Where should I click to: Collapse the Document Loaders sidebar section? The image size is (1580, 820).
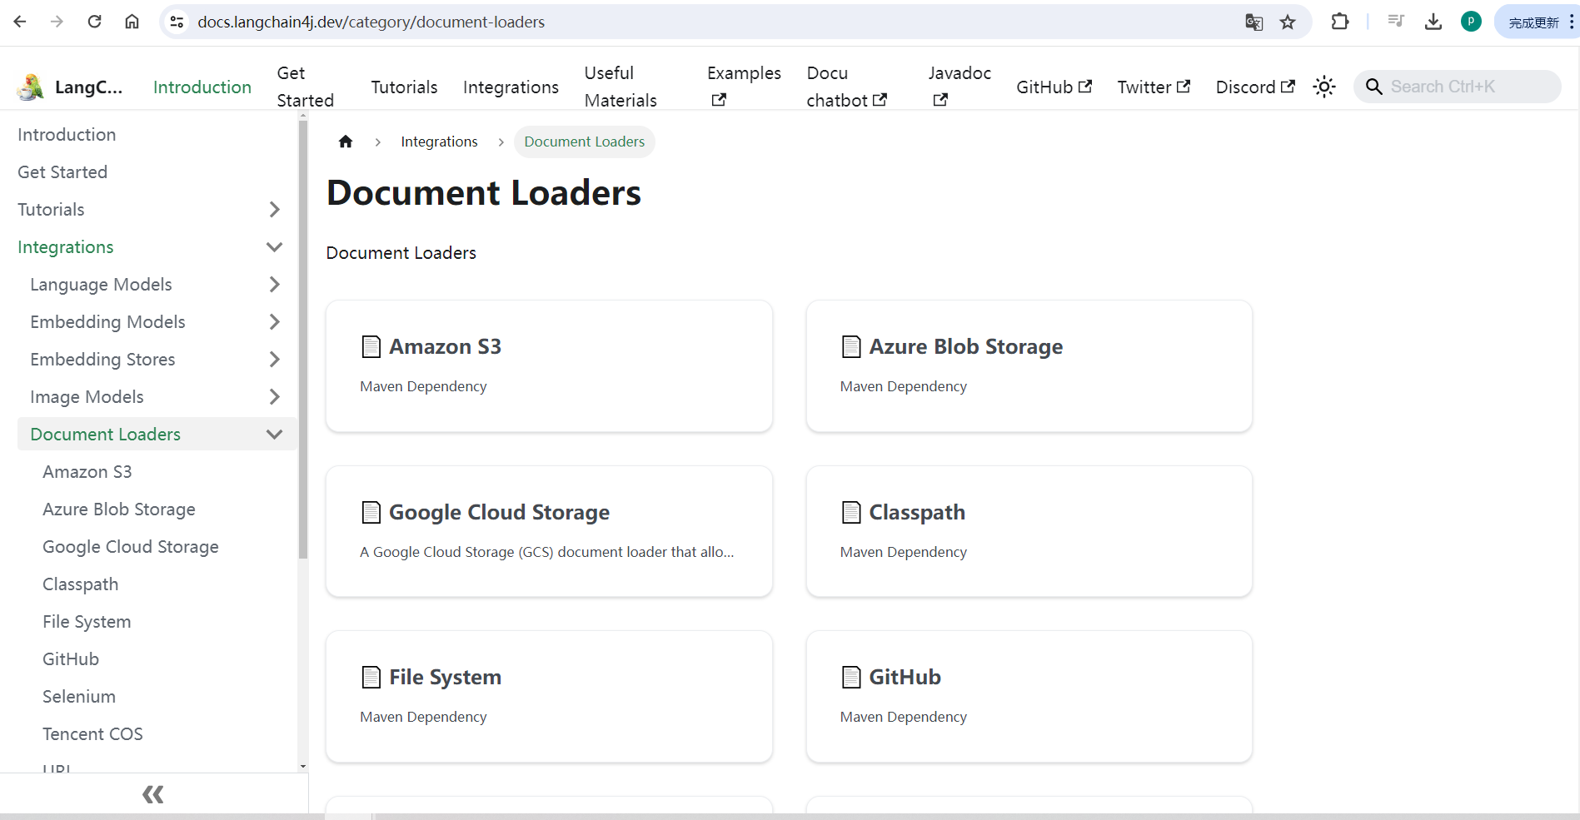(274, 434)
